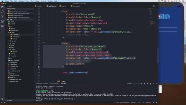Open the Terminal menu in the menu bar
This screenshot has width=186, height=105.
pos(43,1)
